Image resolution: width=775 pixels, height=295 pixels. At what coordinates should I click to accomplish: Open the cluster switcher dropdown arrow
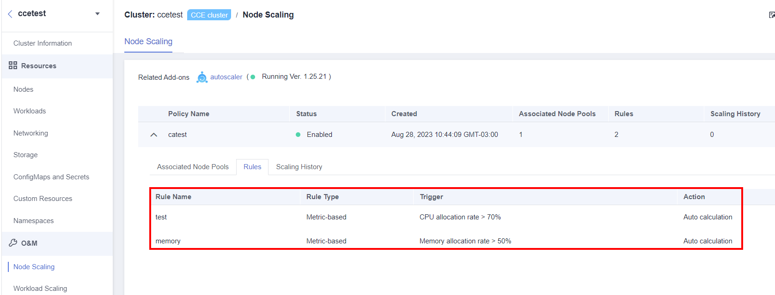coord(97,14)
